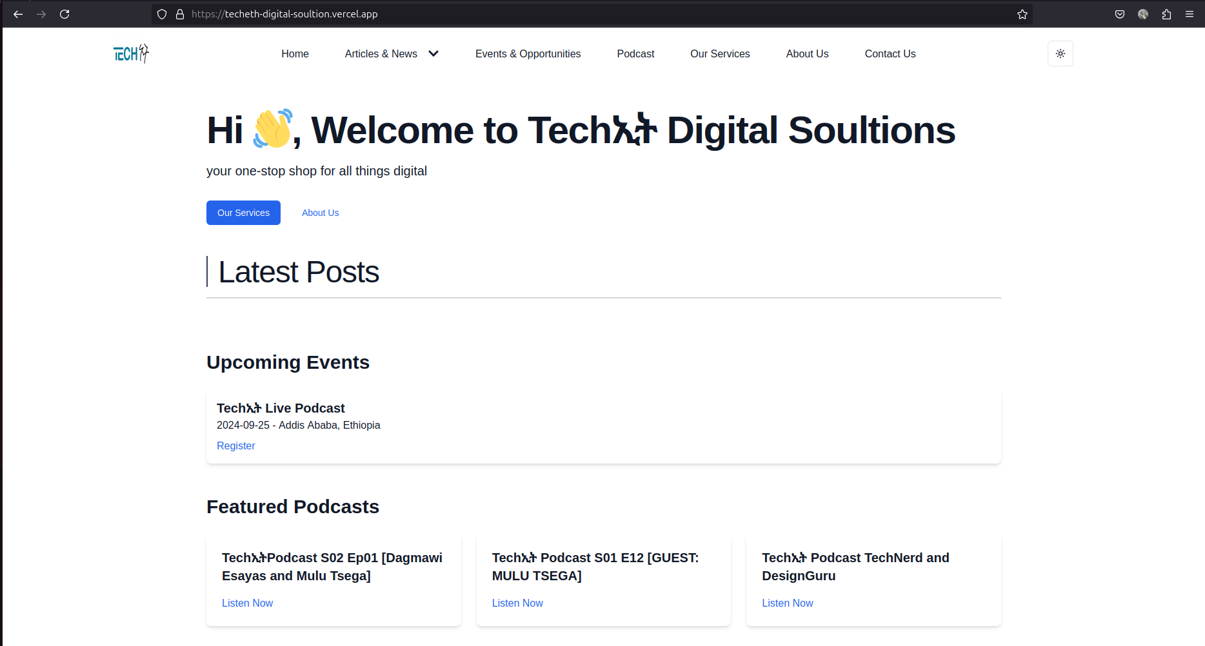Image resolution: width=1205 pixels, height=646 pixels.
Task: Click the TechEth logo in header
Action: pos(131,54)
